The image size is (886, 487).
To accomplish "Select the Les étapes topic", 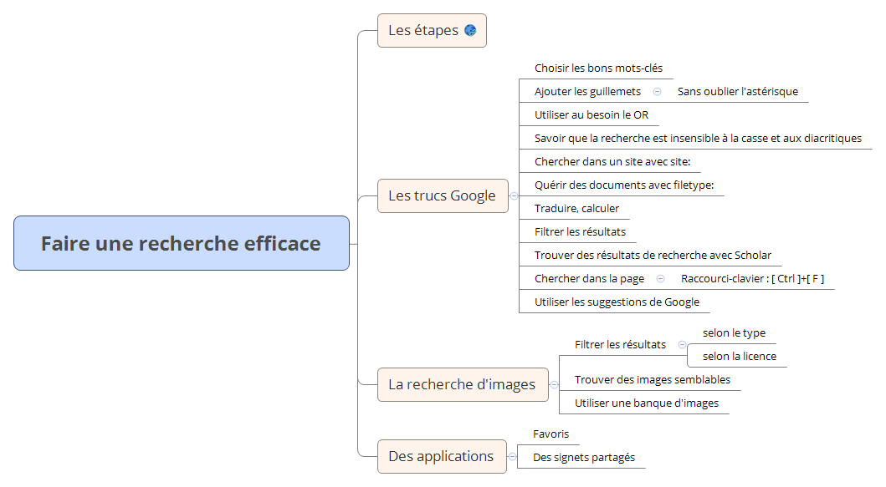I will [x=423, y=30].
